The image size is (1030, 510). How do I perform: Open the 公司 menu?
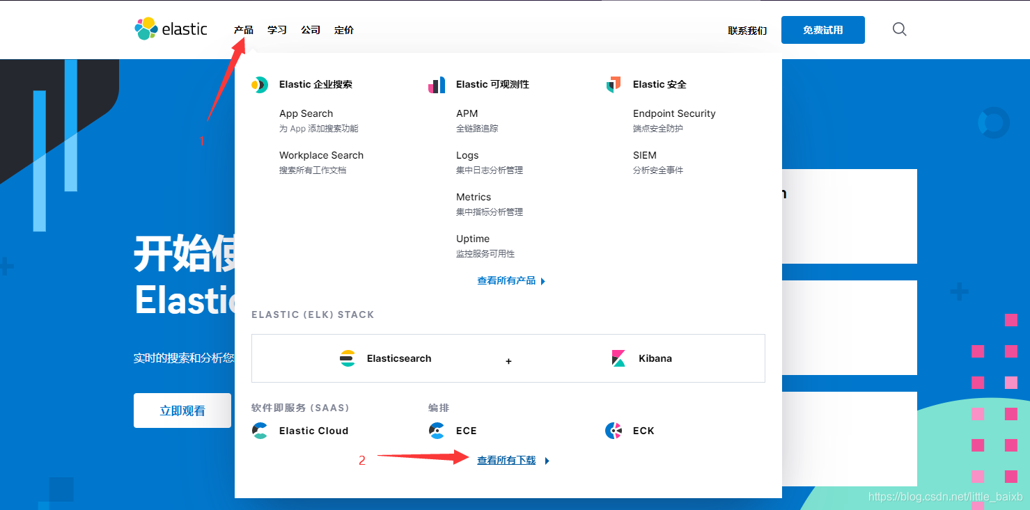[311, 30]
